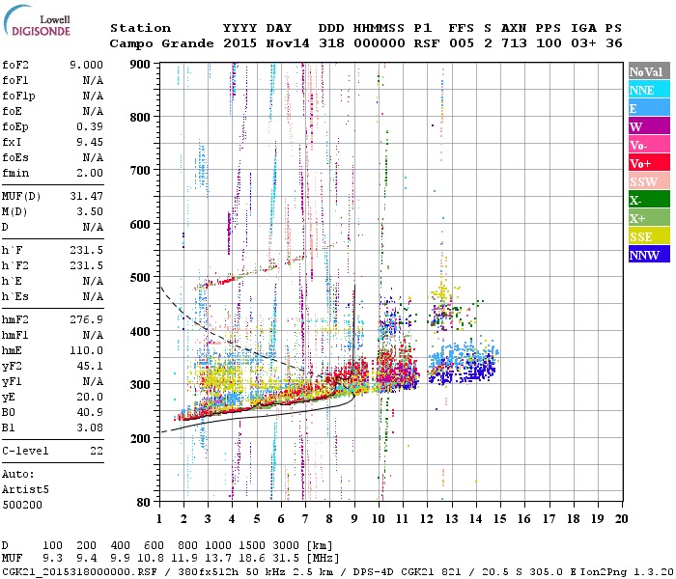
Task: Click the h`F value 231.5
Action: 86,250
